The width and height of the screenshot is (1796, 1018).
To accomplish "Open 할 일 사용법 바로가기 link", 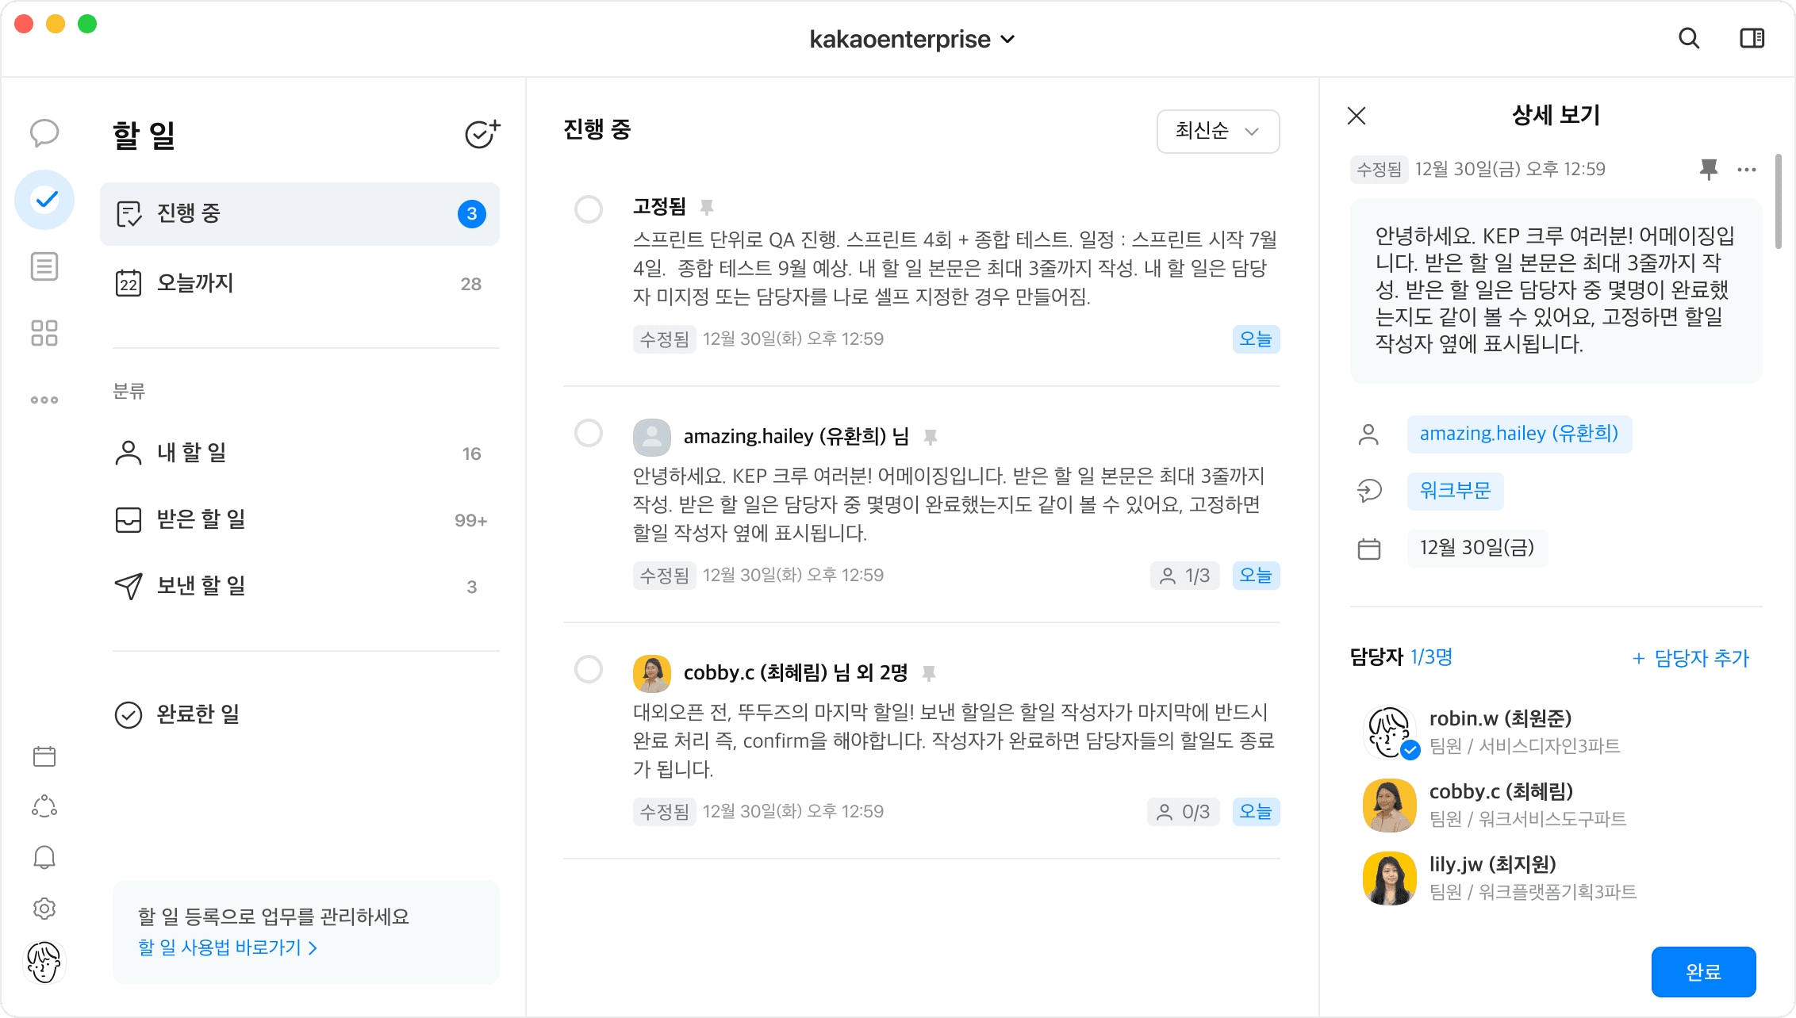I will [x=228, y=947].
